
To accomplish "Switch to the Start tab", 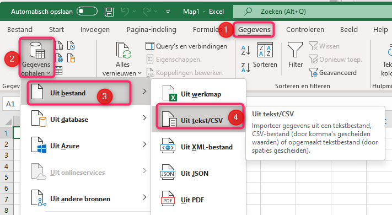I will [56, 30].
